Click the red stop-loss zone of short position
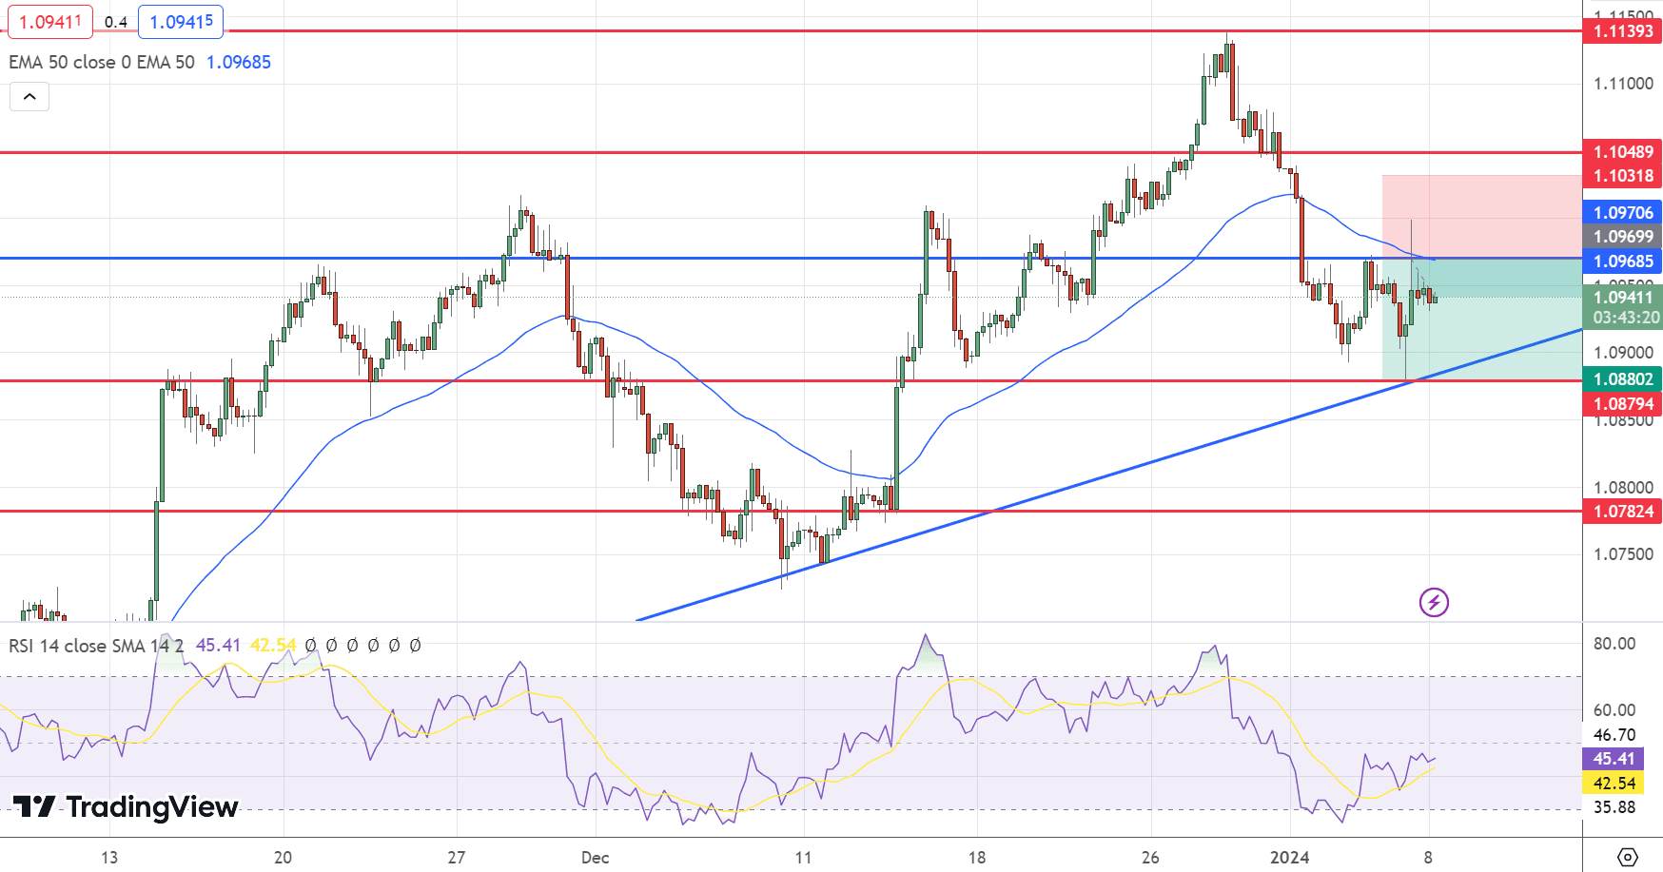Viewport: 1663px width, 872px height. coord(1482,216)
